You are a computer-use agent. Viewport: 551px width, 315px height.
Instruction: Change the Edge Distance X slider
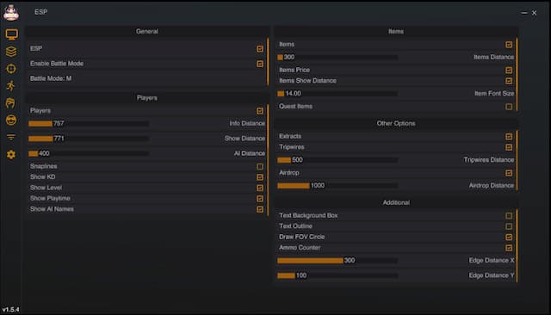pyautogui.click(x=337, y=261)
